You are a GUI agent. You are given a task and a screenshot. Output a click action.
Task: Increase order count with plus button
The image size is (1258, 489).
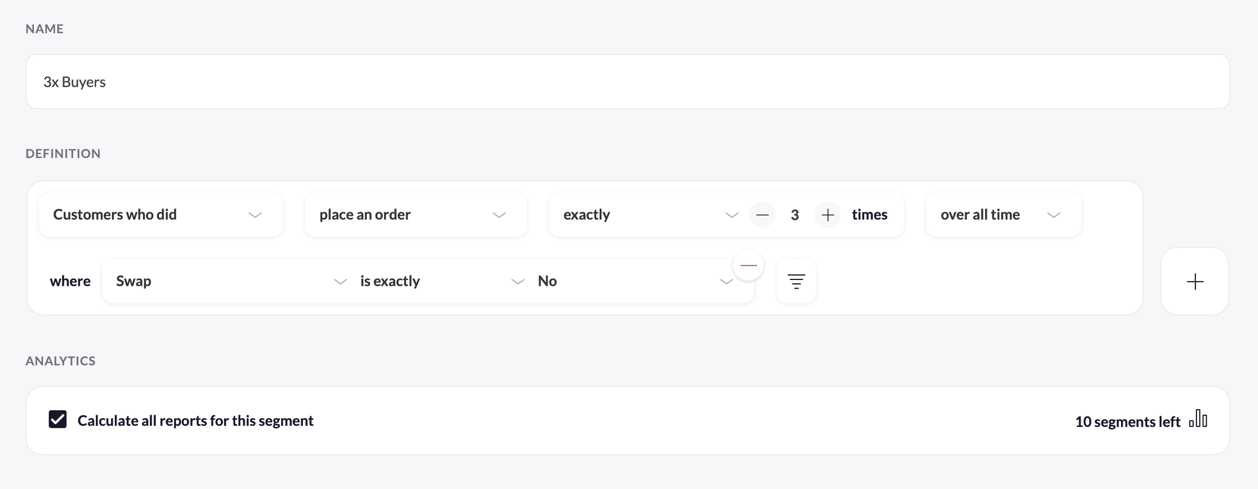click(x=827, y=215)
